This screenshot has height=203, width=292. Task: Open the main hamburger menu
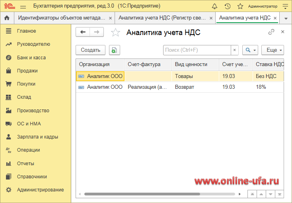tap(23, 6)
